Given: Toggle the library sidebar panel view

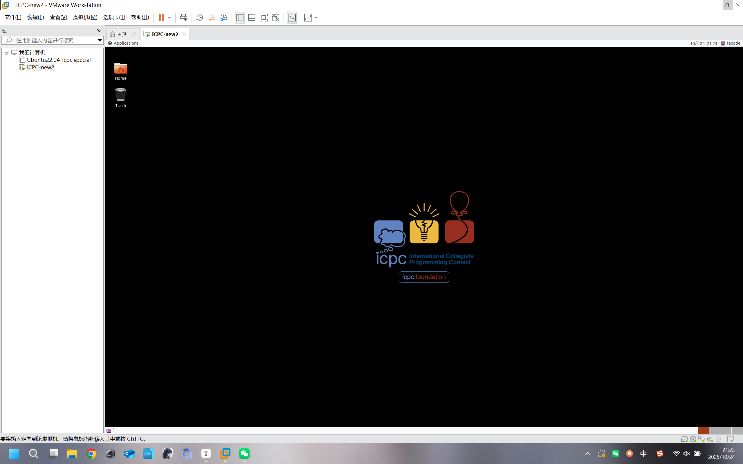Looking at the screenshot, I should click(x=240, y=17).
